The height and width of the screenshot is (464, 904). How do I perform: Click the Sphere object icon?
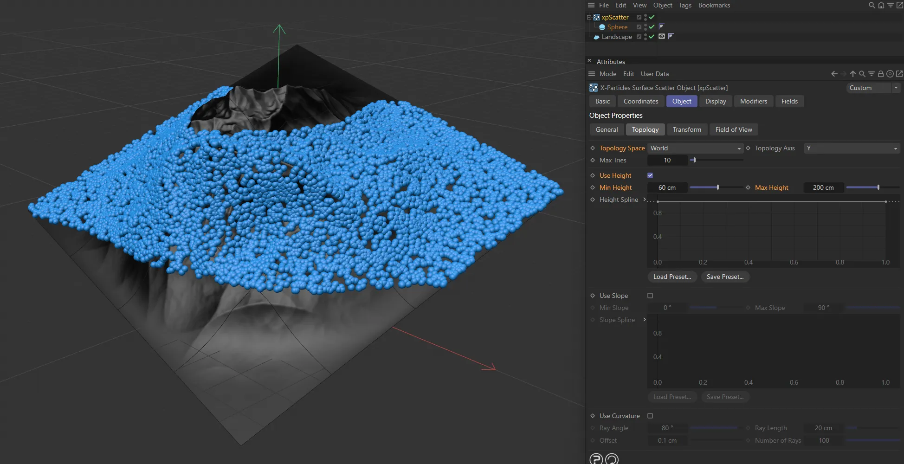(602, 27)
